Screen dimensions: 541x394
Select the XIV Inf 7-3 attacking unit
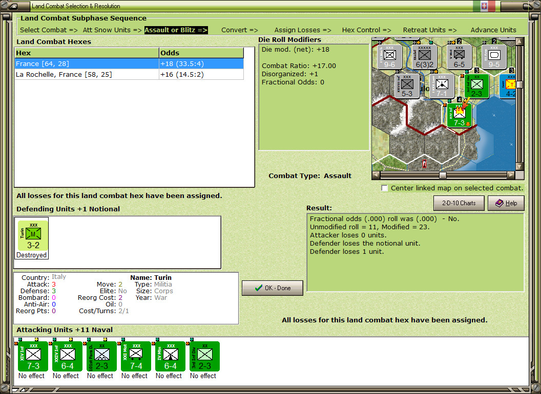[x=33, y=356]
